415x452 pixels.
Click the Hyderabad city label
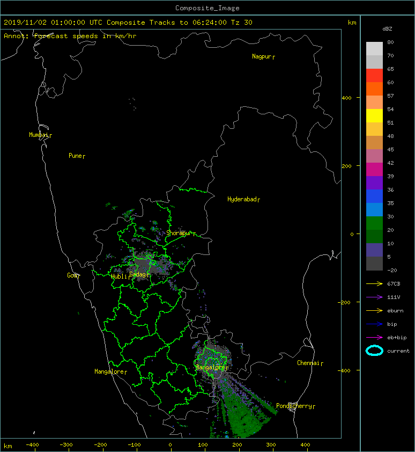click(x=242, y=199)
